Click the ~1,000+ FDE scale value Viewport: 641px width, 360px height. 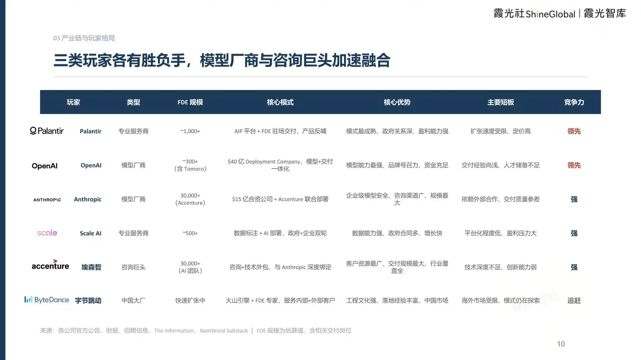pyautogui.click(x=190, y=131)
